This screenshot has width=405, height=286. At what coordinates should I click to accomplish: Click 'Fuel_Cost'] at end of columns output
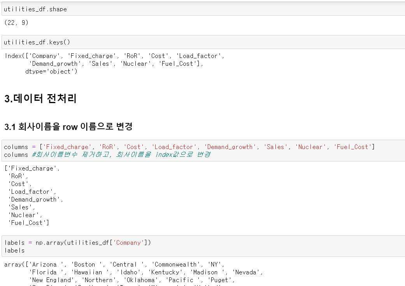tap(28, 223)
